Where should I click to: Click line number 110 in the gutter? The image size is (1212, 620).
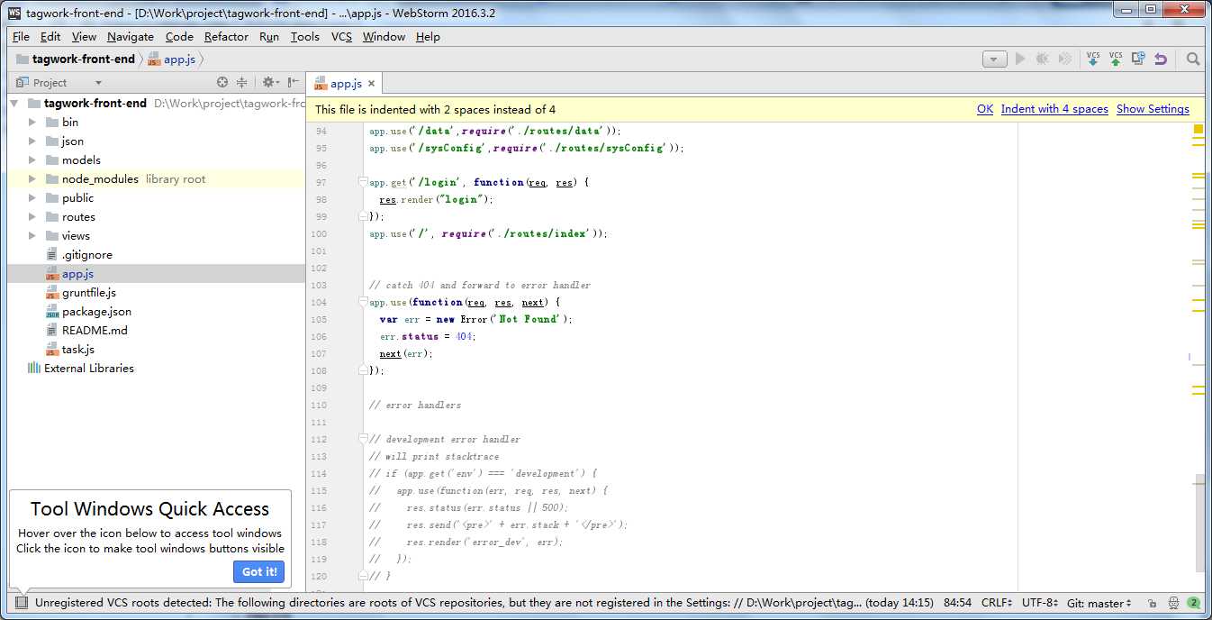tap(319, 405)
